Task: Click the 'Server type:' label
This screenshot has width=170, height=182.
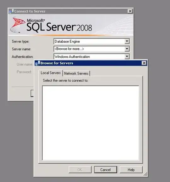Action: coord(20,41)
